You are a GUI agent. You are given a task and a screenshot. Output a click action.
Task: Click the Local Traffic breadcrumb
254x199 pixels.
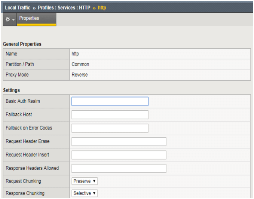click(18, 8)
